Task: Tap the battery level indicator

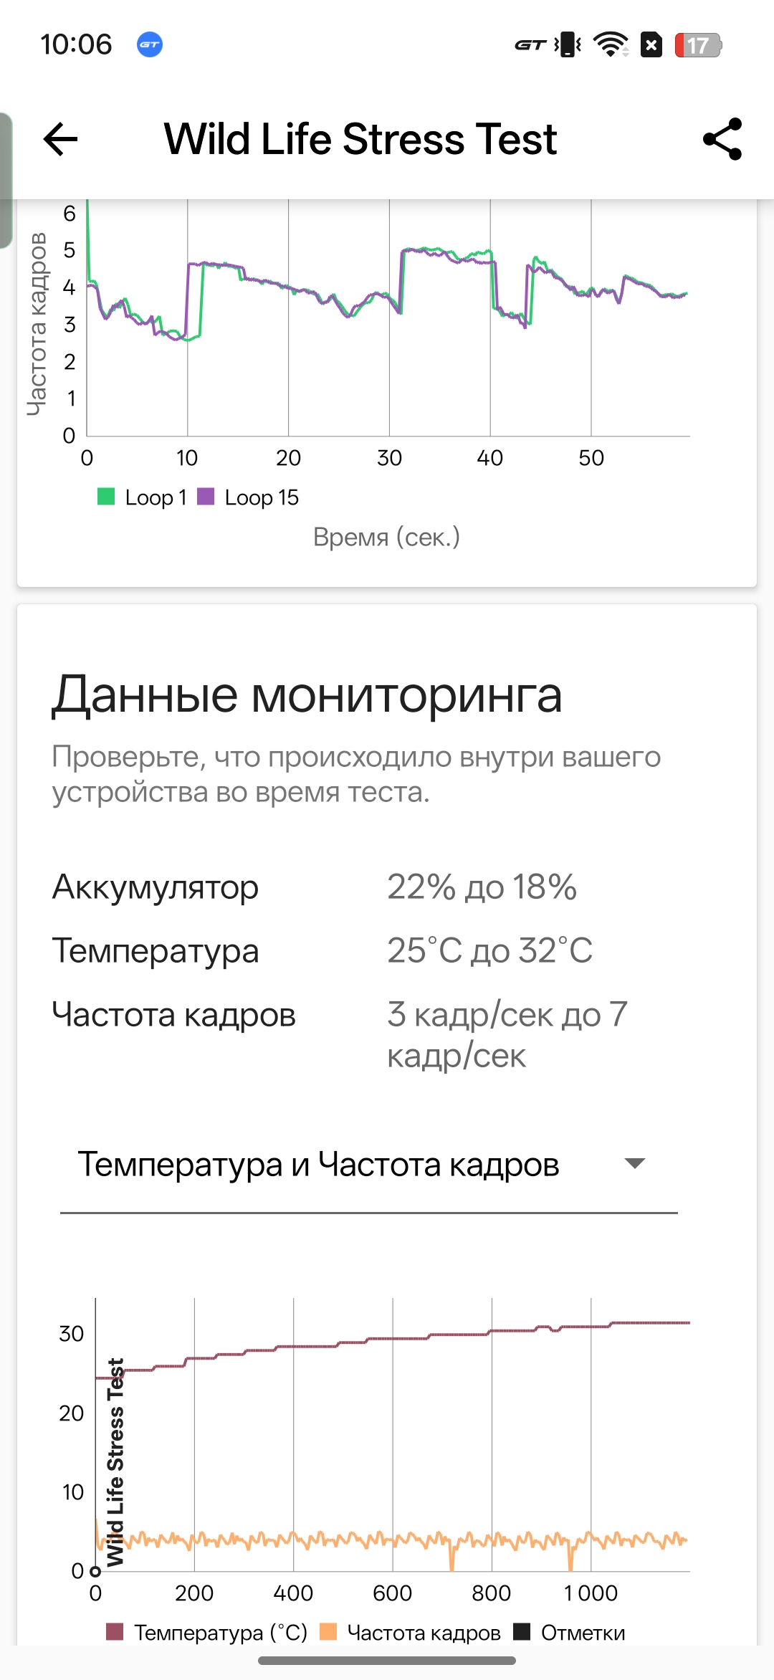Action: coord(697,45)
